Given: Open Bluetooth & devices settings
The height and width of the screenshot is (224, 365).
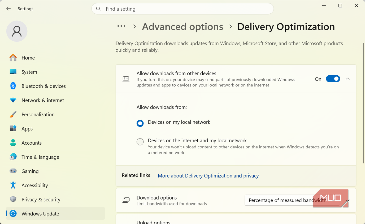Looking at the screenshot, I should click(55, 86).
